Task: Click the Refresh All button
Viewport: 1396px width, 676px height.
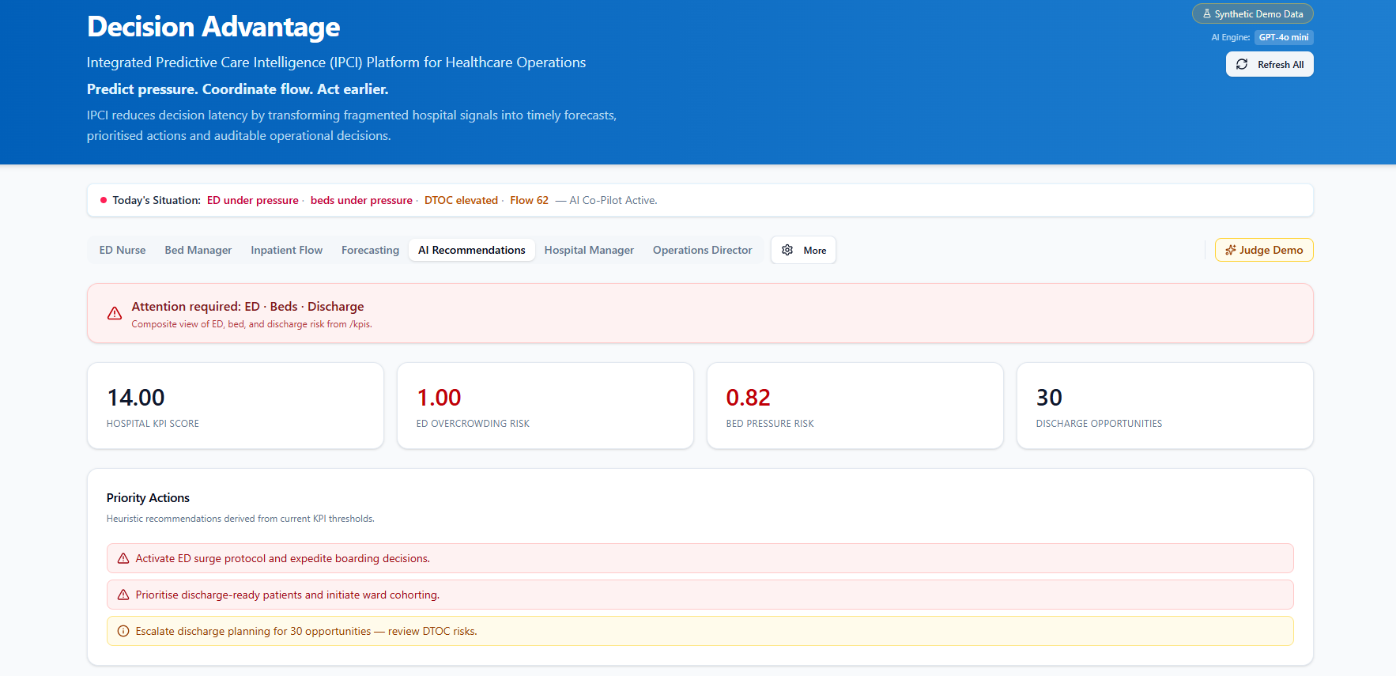Action: tap(1270, 64)
